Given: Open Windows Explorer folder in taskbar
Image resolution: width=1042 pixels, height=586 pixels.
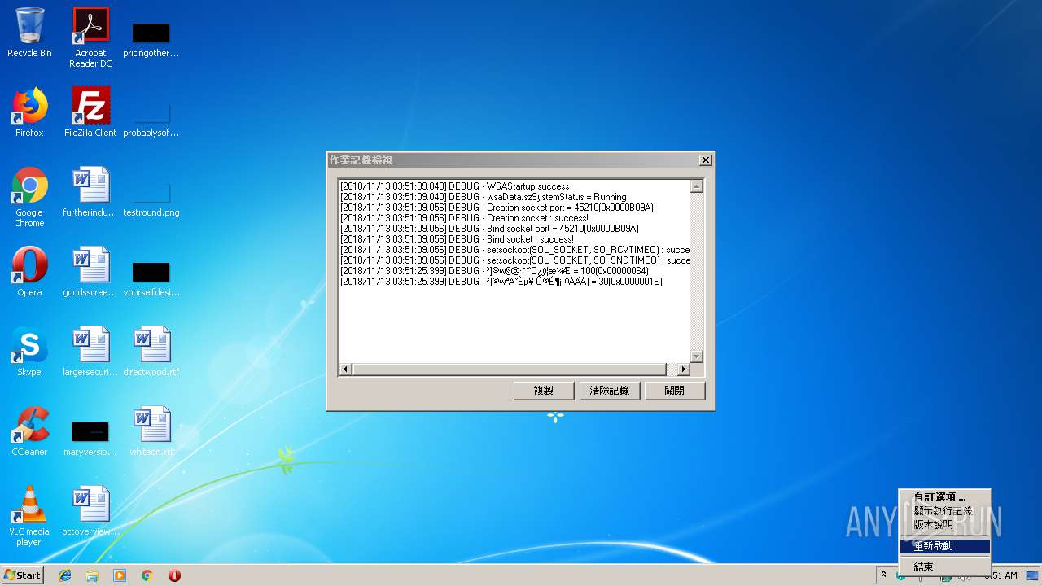Looking at the screenshot, I should 92,575.
